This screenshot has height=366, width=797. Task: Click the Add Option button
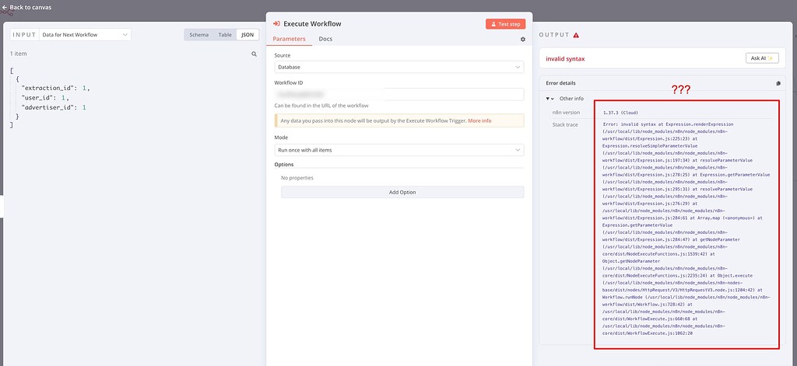[x=402, y=193]
